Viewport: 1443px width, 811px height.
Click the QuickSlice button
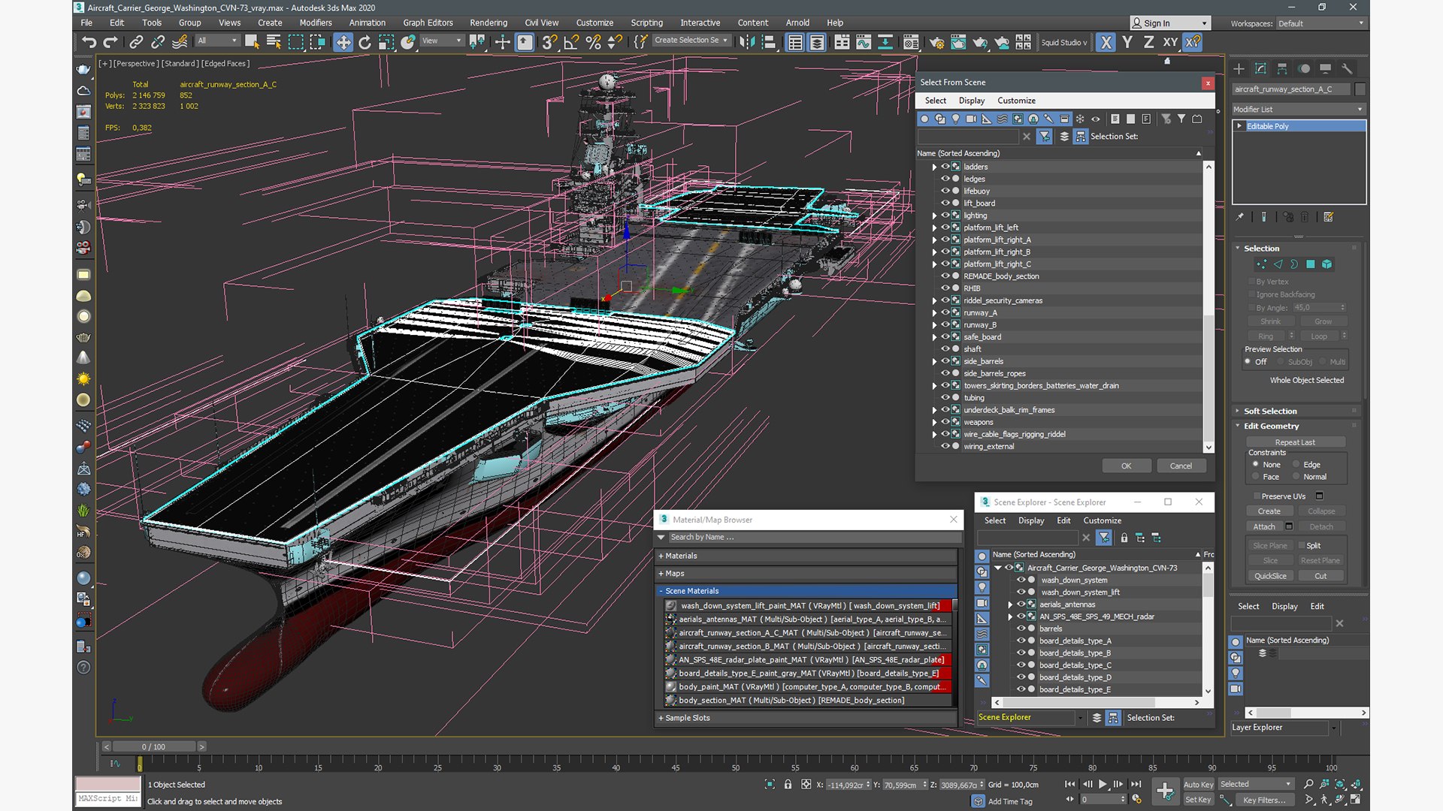(1269, 576)
